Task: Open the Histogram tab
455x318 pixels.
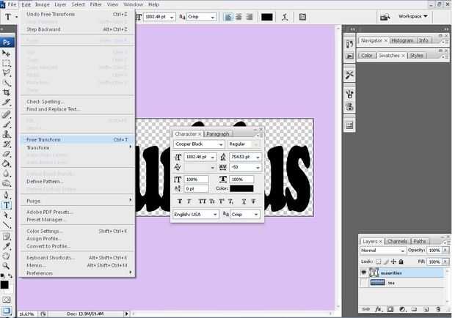Action: 402,40
